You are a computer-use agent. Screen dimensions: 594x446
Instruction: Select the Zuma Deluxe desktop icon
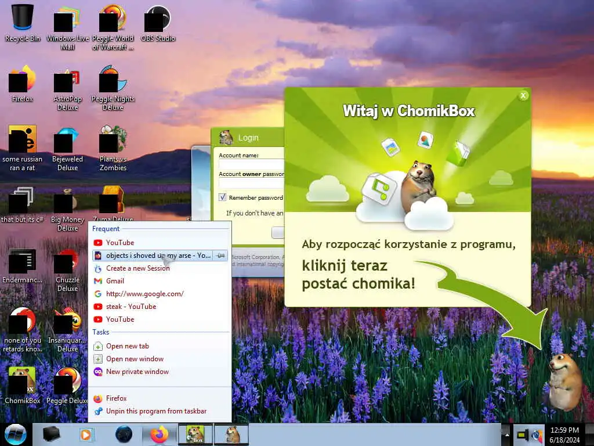pyautogui.click(x=113, y=204)
